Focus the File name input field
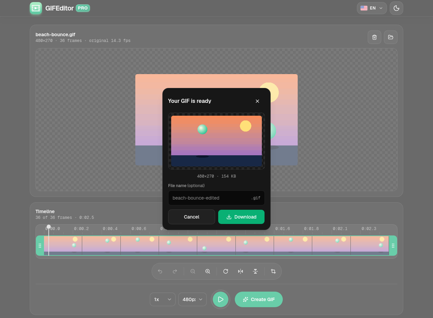This screenshot has height=318, width=433. point(216,198)
